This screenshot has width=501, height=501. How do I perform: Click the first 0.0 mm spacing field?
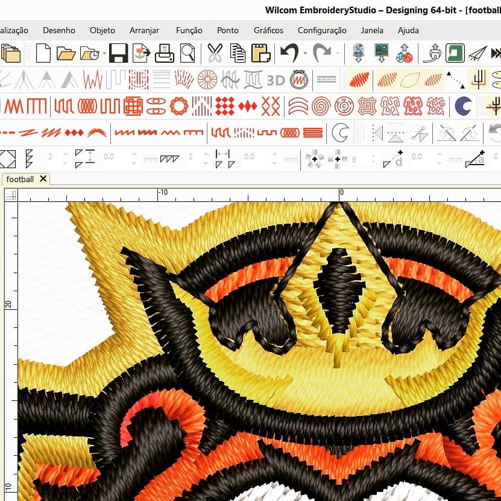116,157
